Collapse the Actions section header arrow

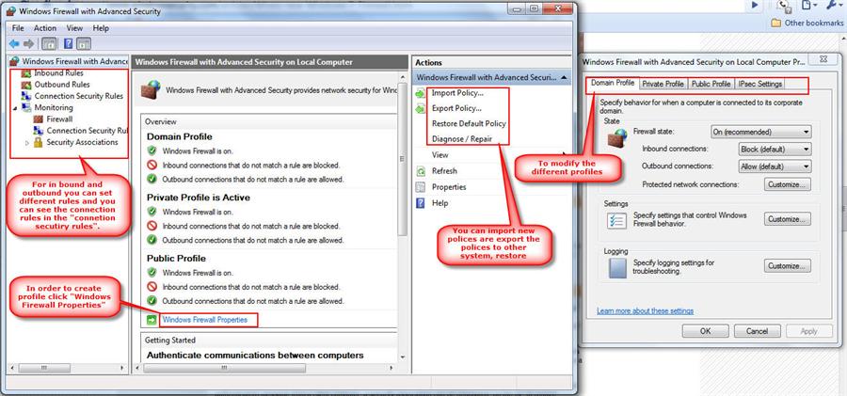point(564,78)
